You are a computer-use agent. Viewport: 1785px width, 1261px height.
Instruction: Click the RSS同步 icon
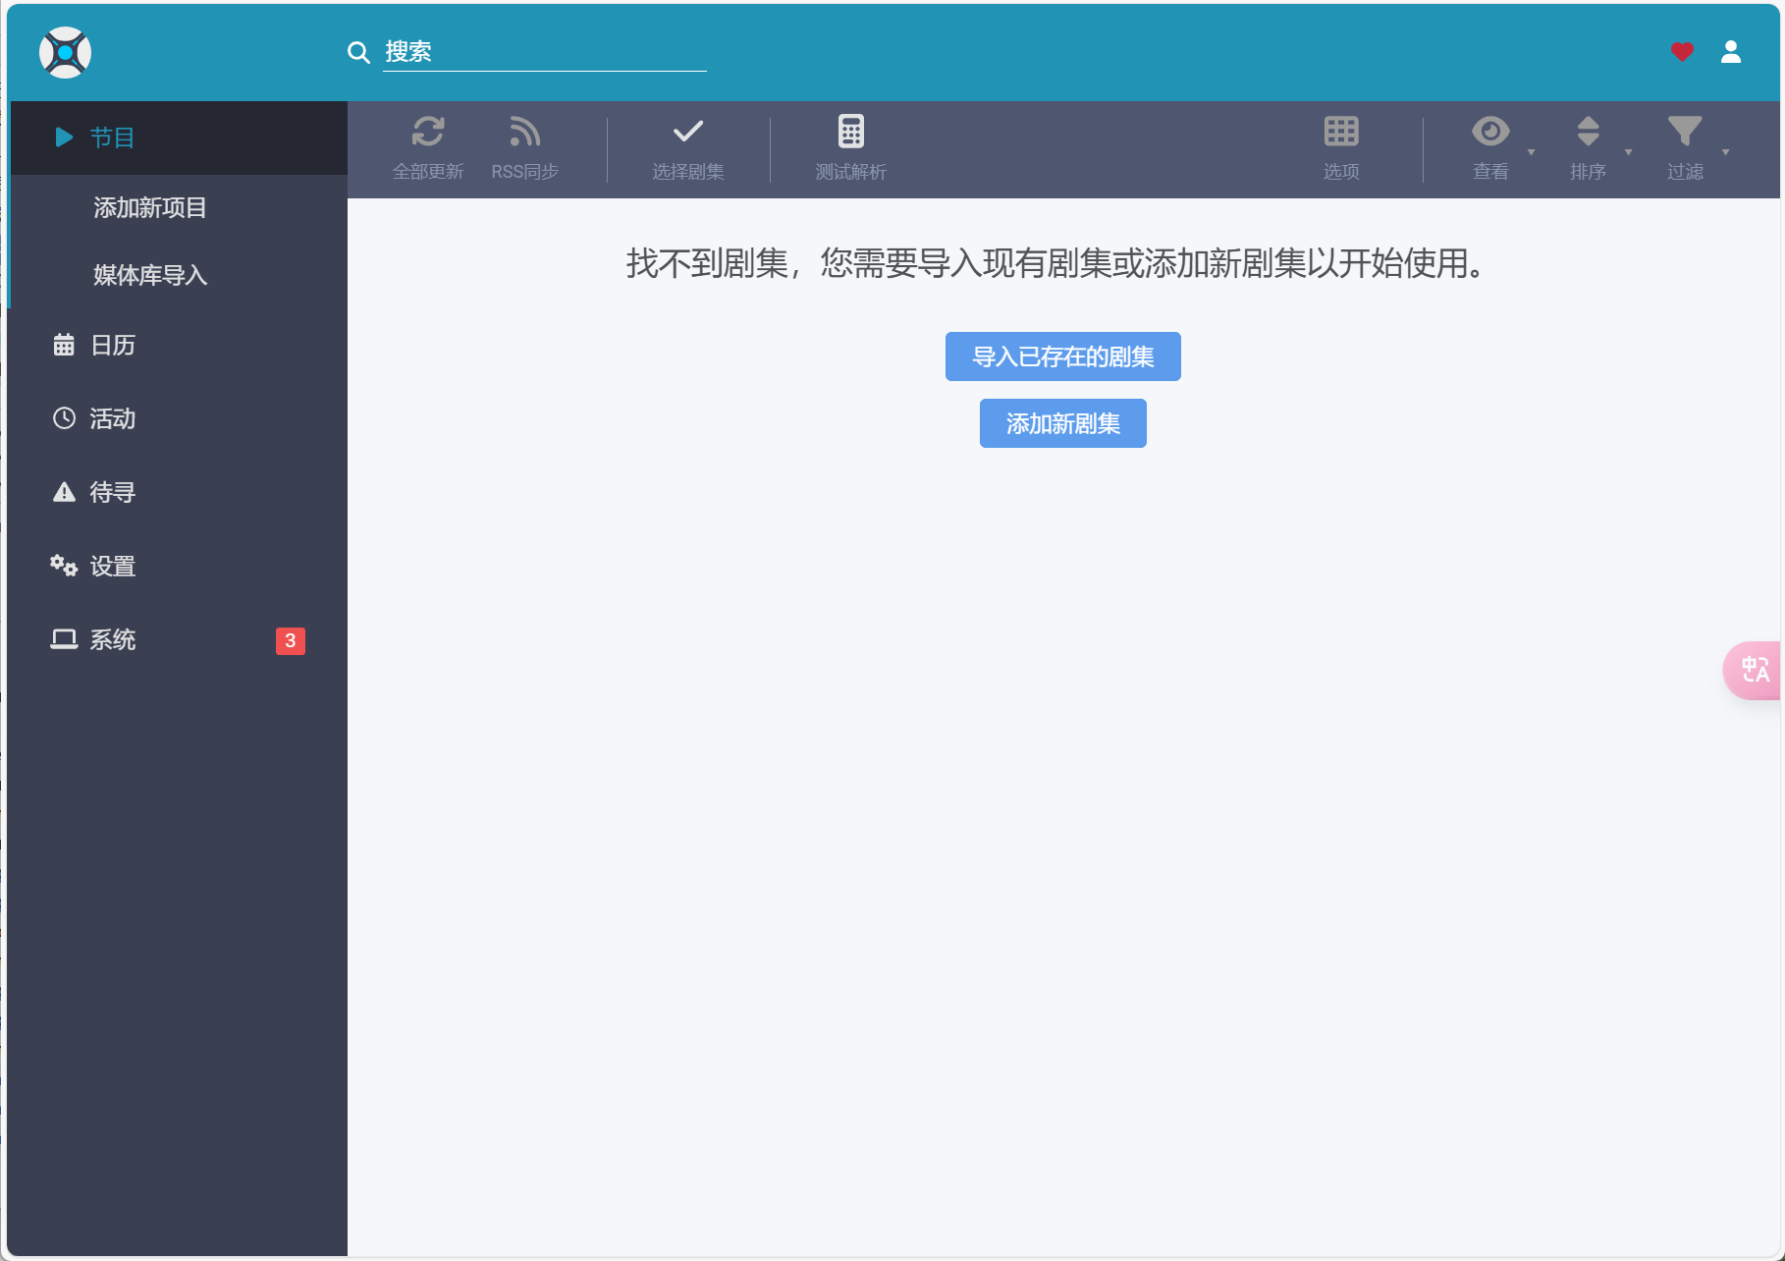pyautogui.click(x=525, y=132)
